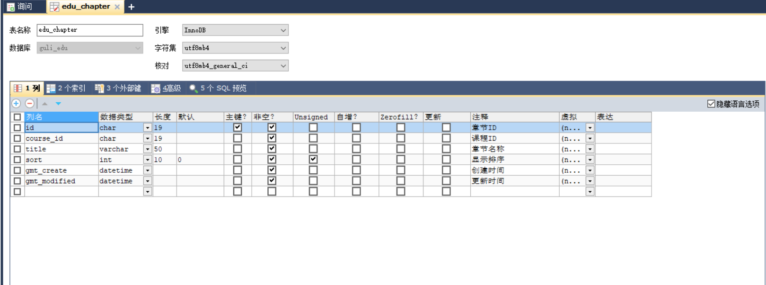Viewport: 766px width, 285px height.
Task: Close the edu_chapter tab
Action: click(117, 7)
